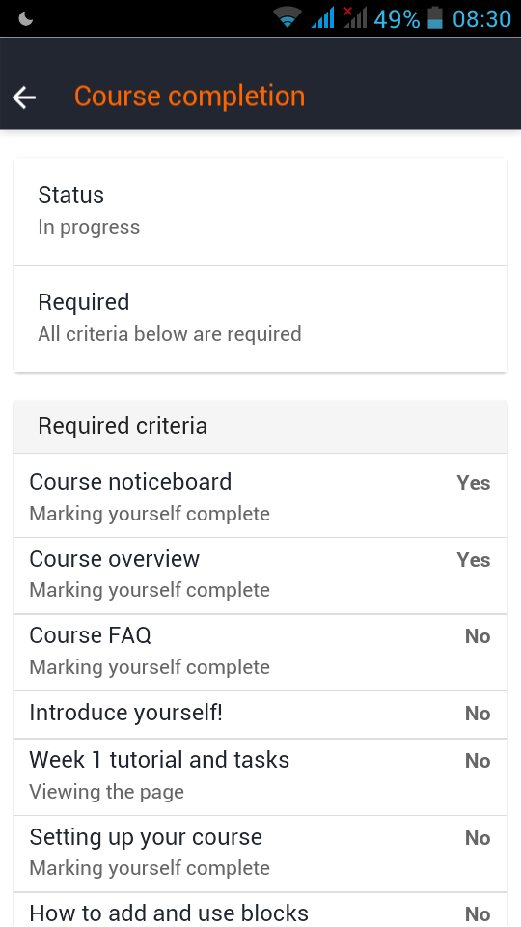Open the Introduce yourself! item

pos(260,715)
